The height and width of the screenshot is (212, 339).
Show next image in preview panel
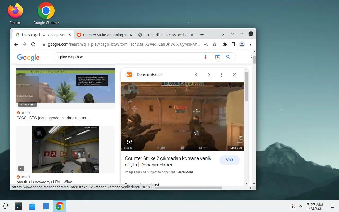(209, 75)
